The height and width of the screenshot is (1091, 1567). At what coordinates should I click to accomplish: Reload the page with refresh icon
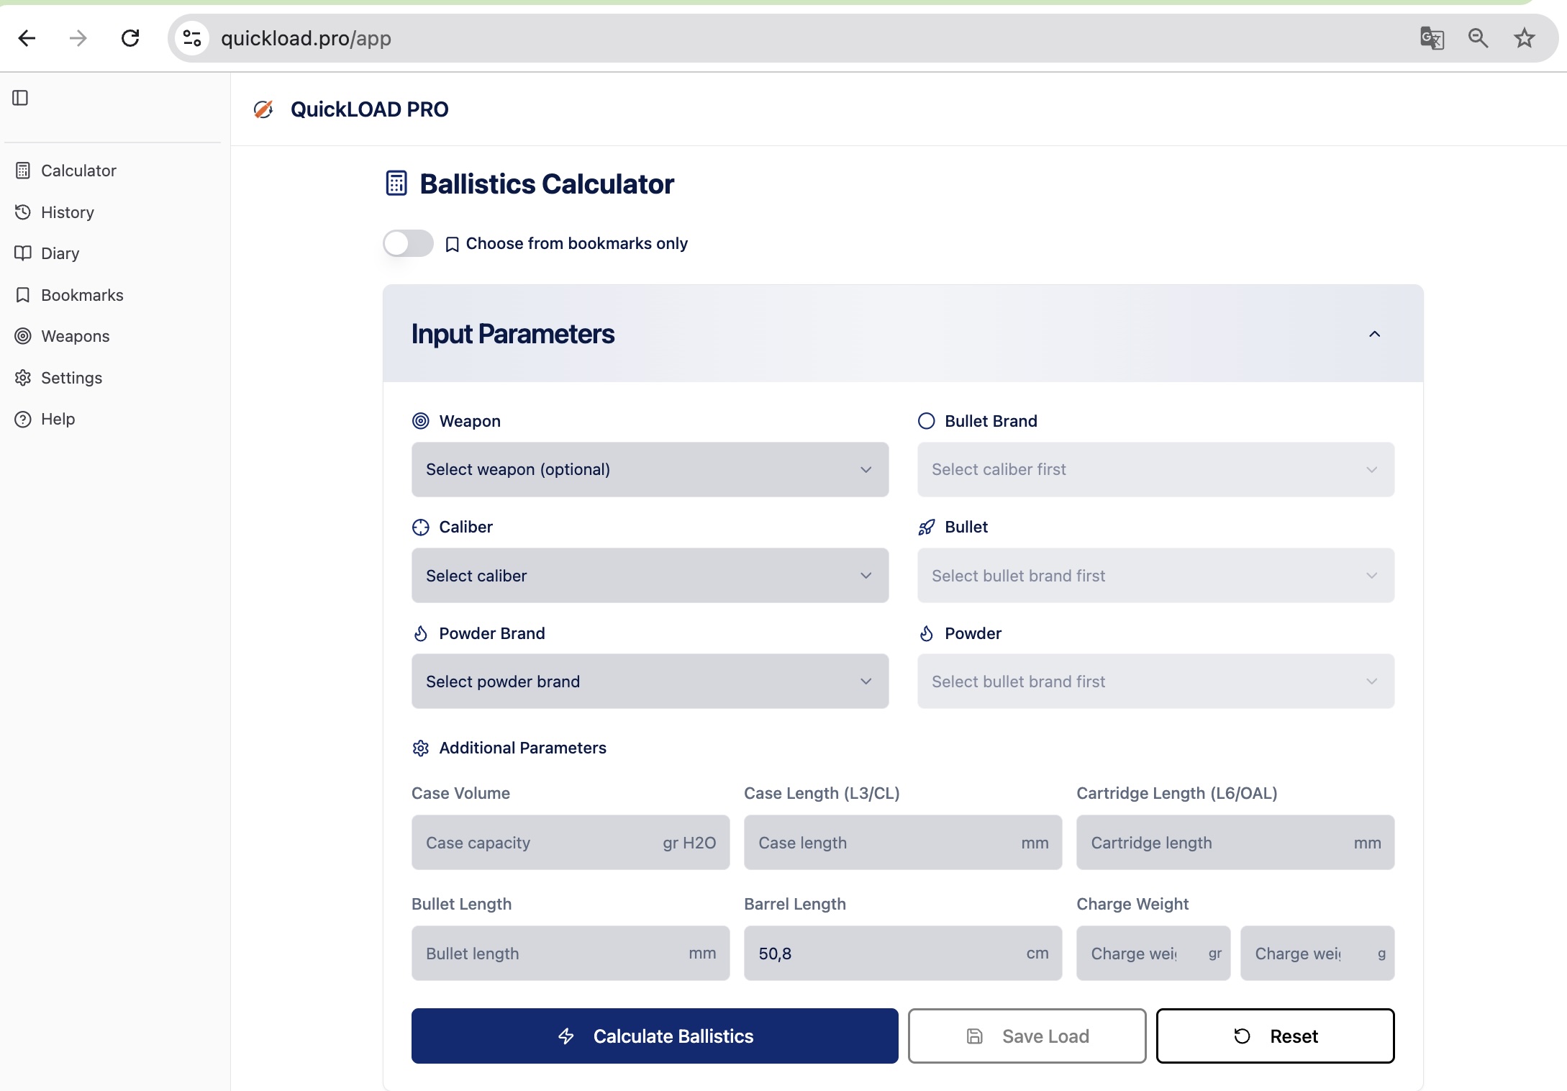[130, 38]
